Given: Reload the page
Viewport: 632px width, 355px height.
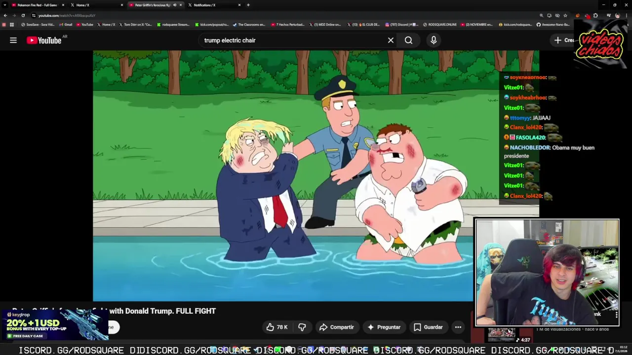Looking at the screenshot, I should tap(23, 15).
